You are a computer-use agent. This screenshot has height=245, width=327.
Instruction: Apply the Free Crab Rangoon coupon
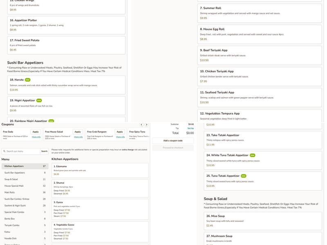(x=119, y=132)
